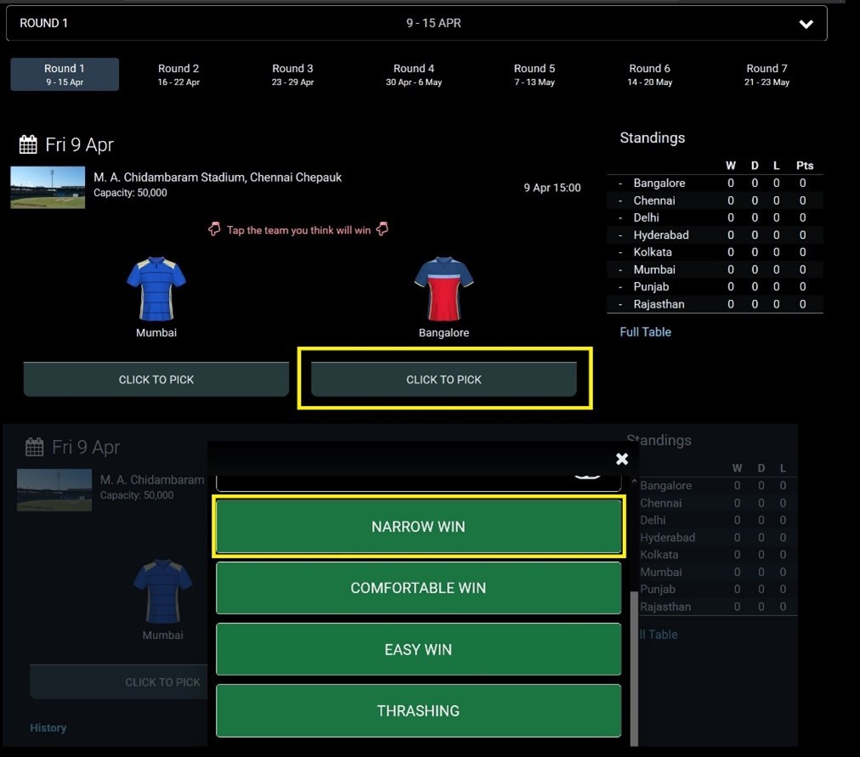
Task: Click the Standings heading in the top panel
Action: (652, 138)
